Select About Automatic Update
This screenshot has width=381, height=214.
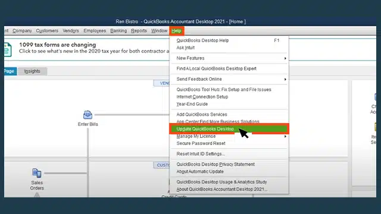click(229, 172)
